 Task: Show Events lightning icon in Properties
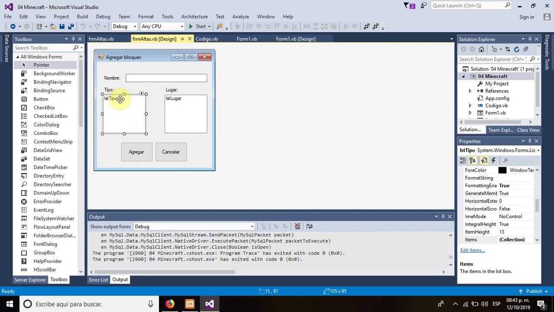[493, 161]
